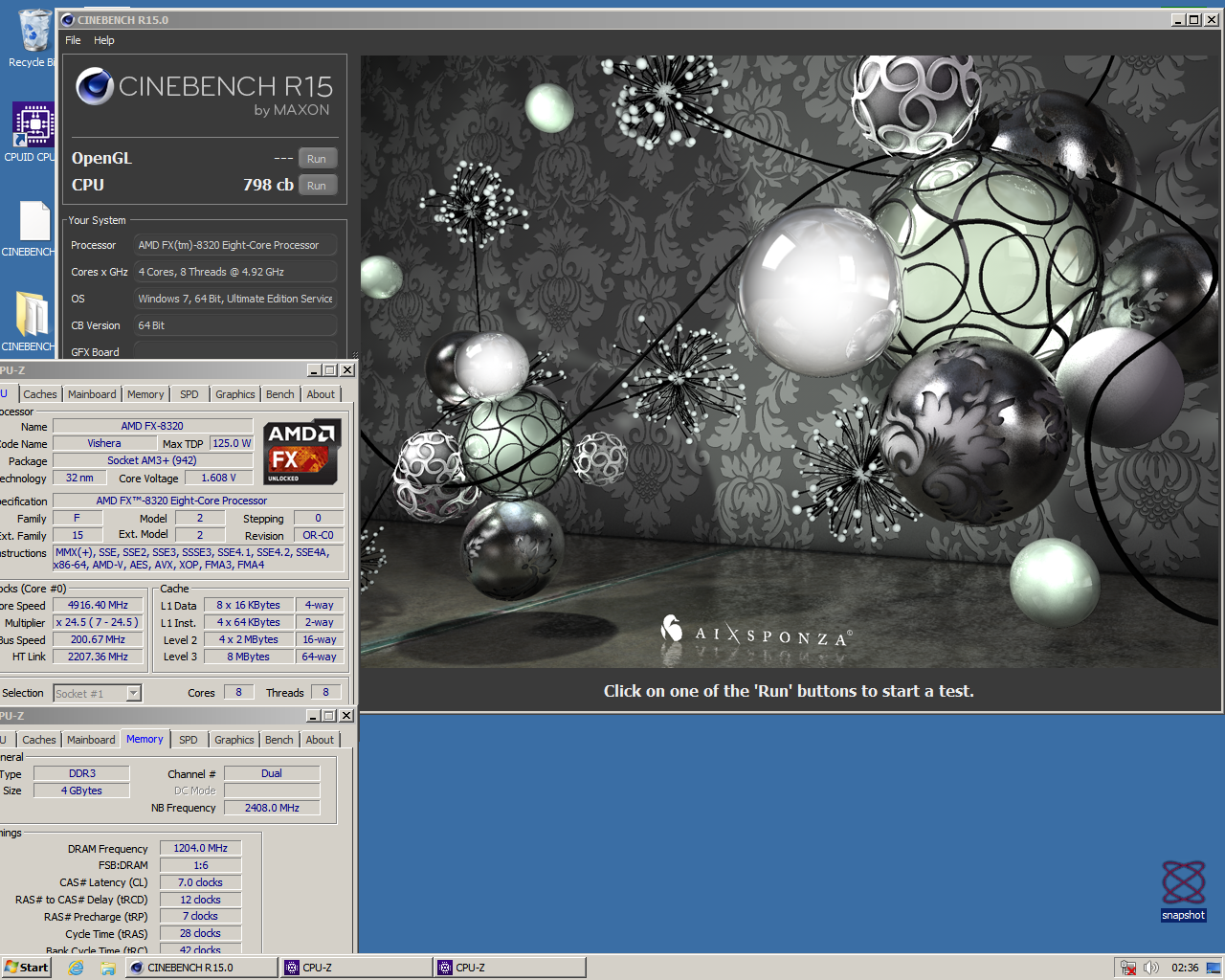Screen dimensions: 1225x980
Task: Click the FSB:DRAM 1:6 ratio value
Action: coord(201,865)
